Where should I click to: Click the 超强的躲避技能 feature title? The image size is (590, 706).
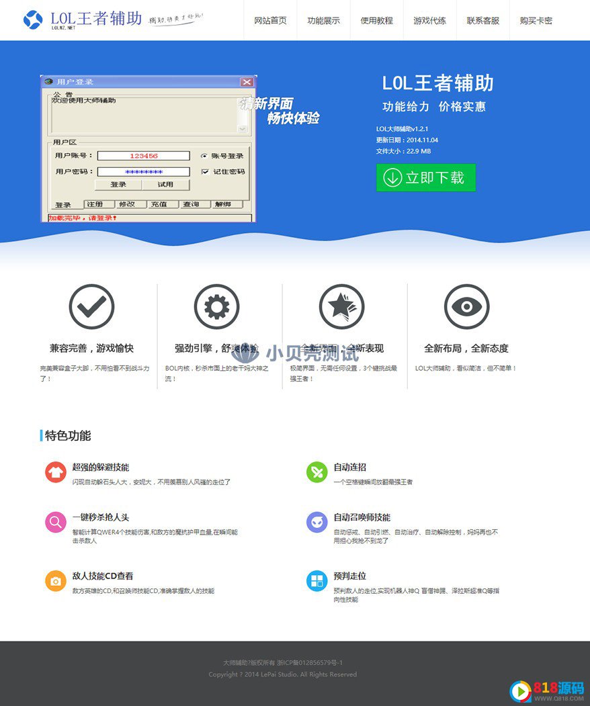[101, 468]
